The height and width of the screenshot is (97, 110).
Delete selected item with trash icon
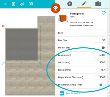(14, 4)
